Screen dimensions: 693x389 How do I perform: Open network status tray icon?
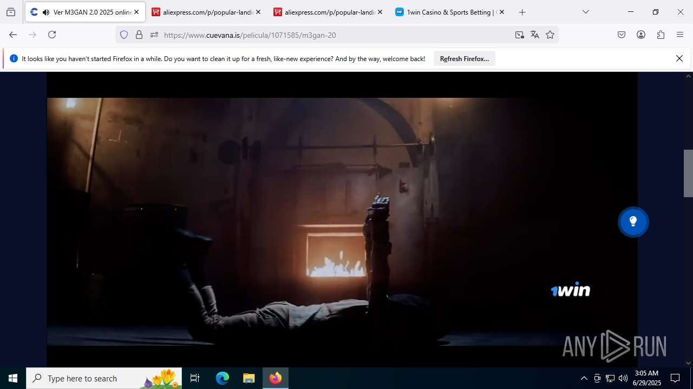pyautogui.click(x=610, y=378)
